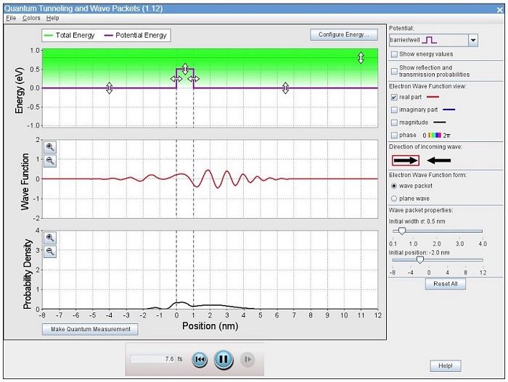The height and width of the screenshot is (382, 508).
Task: Click the Total Energy legend entry
Action: (x=70, y=36)
